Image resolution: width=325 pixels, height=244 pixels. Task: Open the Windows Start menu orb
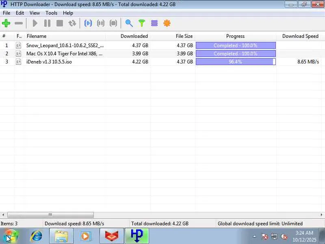pyautogui.click(x=11, y=236)
